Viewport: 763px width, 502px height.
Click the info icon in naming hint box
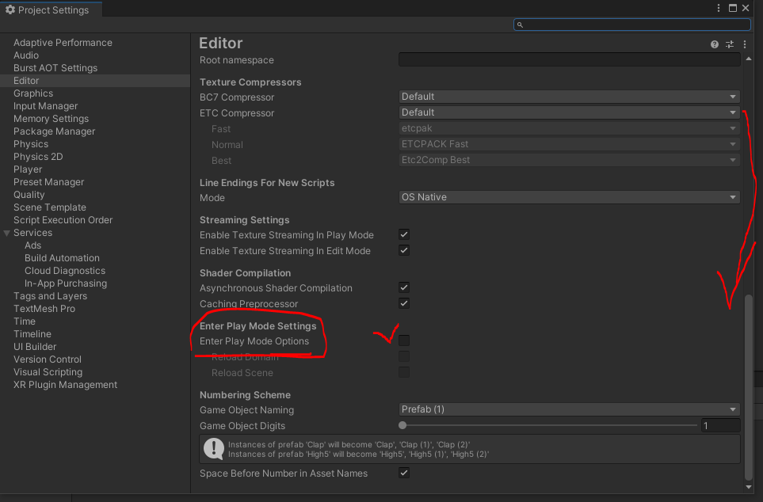[213, 449]
